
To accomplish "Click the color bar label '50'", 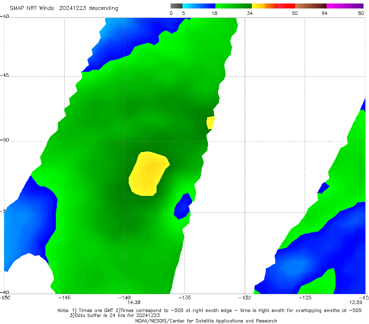I will pyautogui.click(x=295, y=13).
